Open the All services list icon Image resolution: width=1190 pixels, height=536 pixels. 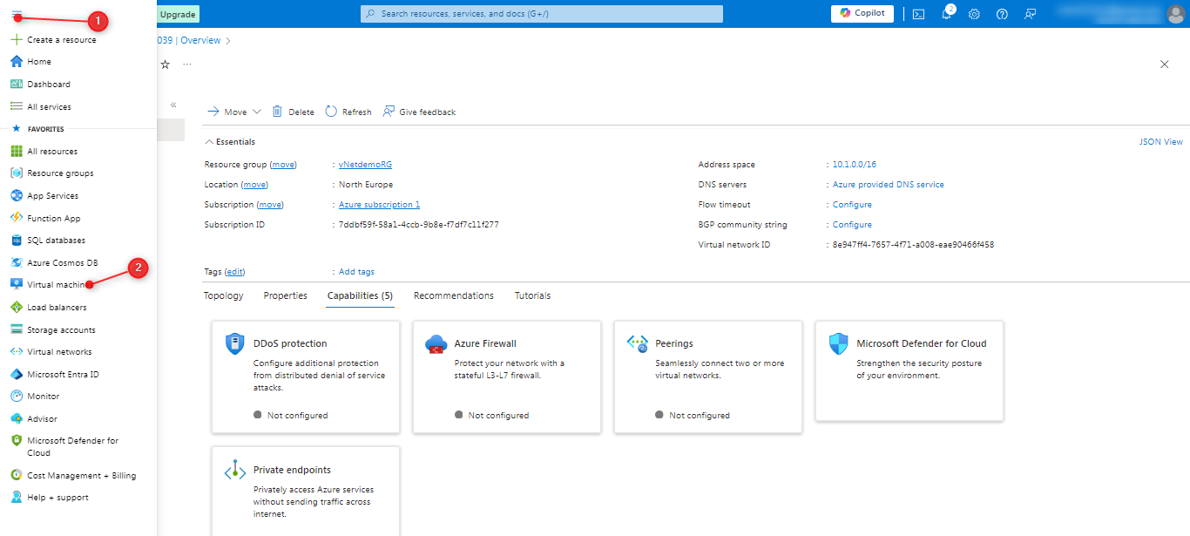coord(16,106)
